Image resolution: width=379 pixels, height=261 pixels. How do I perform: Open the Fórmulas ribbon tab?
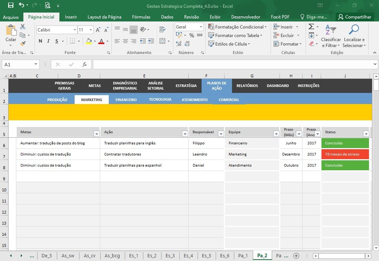(141, 17)
